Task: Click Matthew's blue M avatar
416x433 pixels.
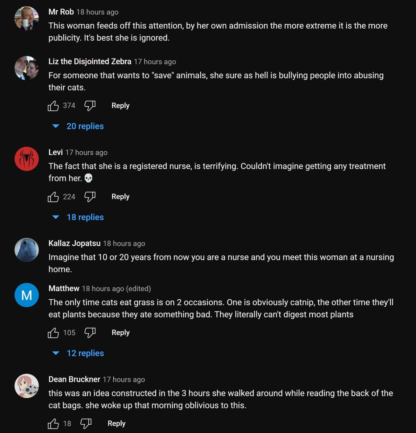Action: [27, 295]
